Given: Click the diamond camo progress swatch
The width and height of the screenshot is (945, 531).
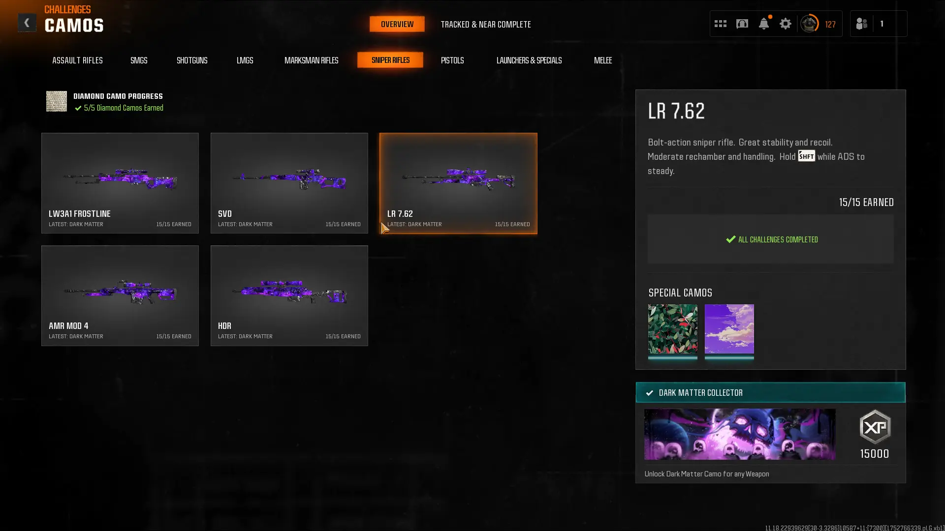Looking at the screenshot, I should [x=57, y=101].
